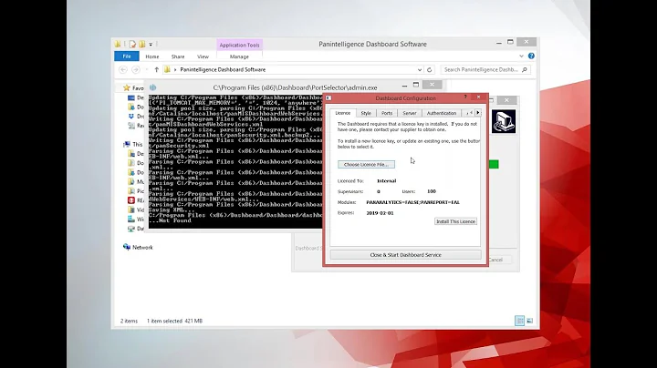Screen dimensions: 657x368
Task: Open the File menu in Explorer
Action: 127,56
